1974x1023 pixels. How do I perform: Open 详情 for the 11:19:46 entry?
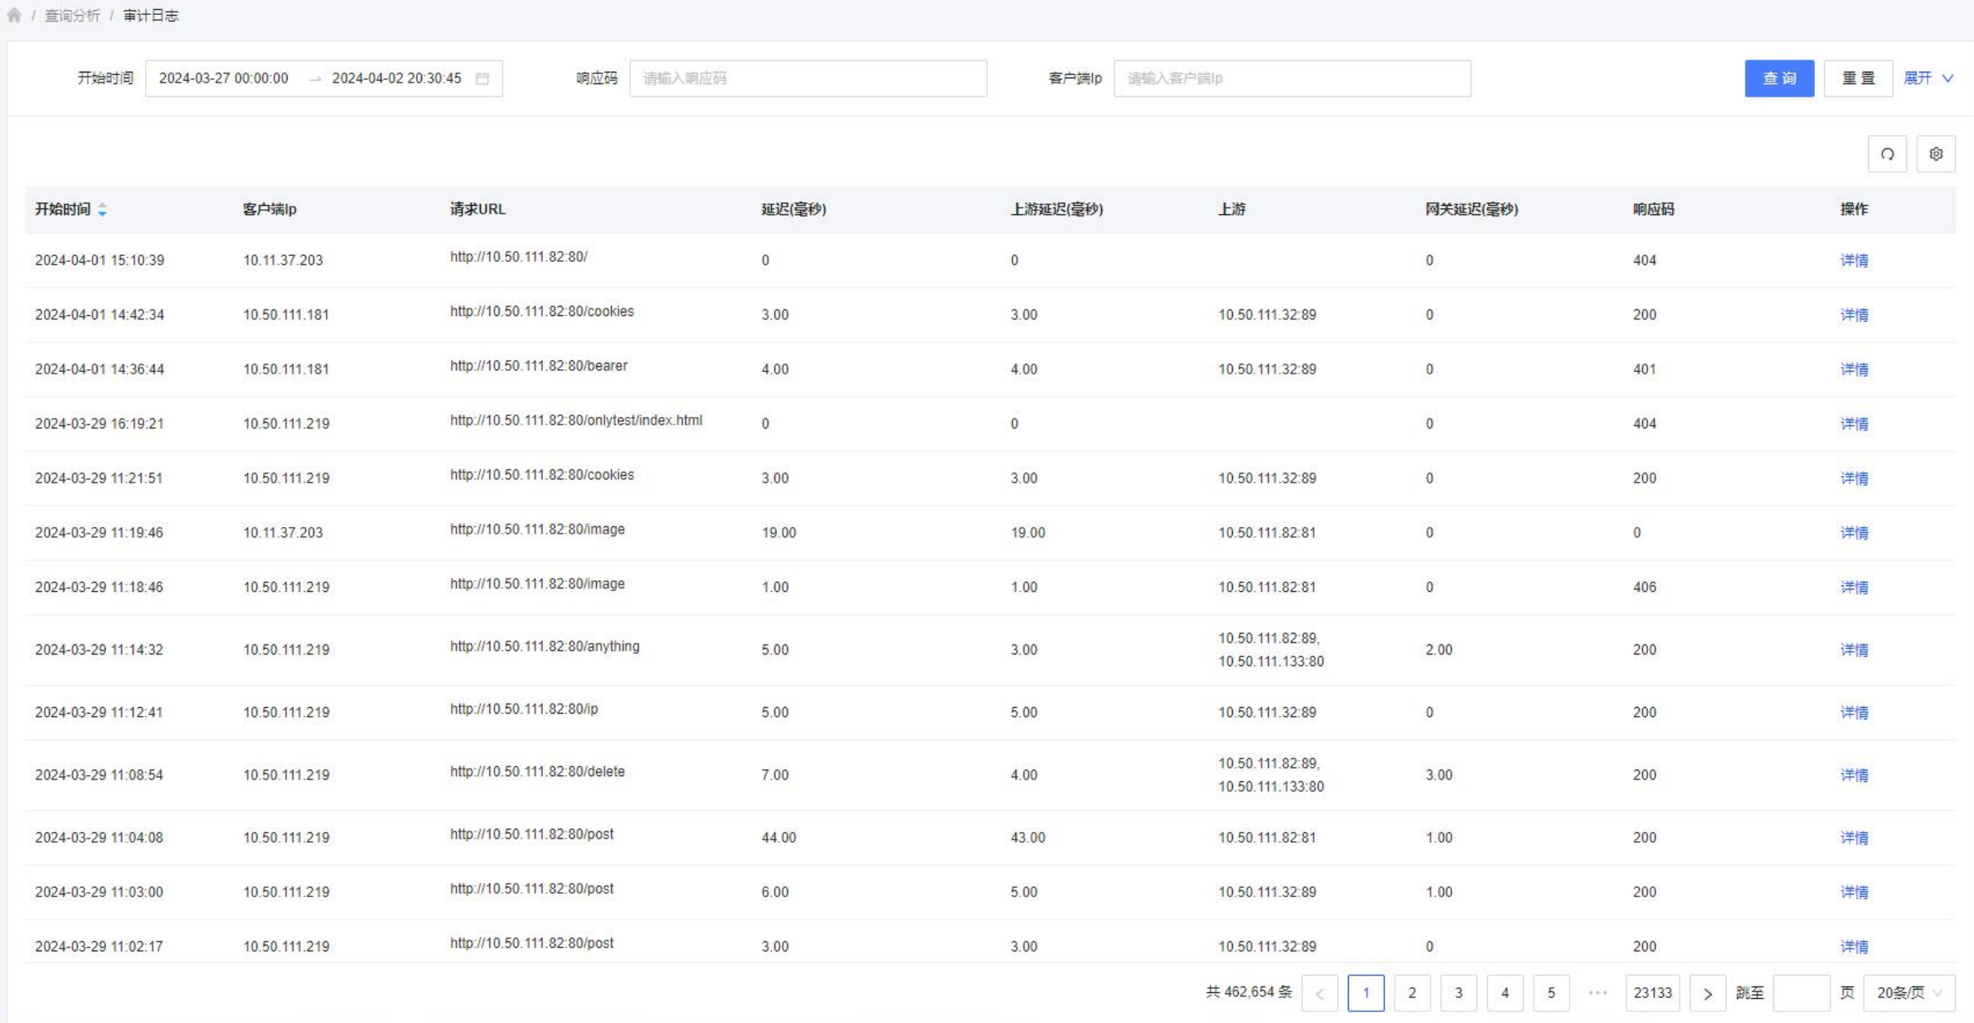click(1854, 533)
